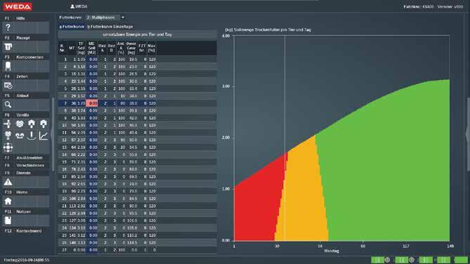Open the Rezept recipe icon
The height and width of the screenshot is (264, 470).
pos(8,47)
